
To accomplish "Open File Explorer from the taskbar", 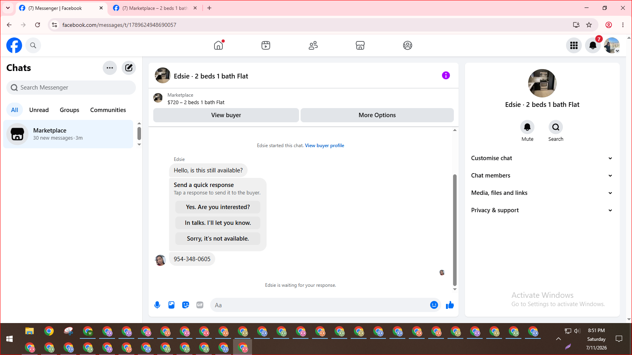I will tap(30, 331).
